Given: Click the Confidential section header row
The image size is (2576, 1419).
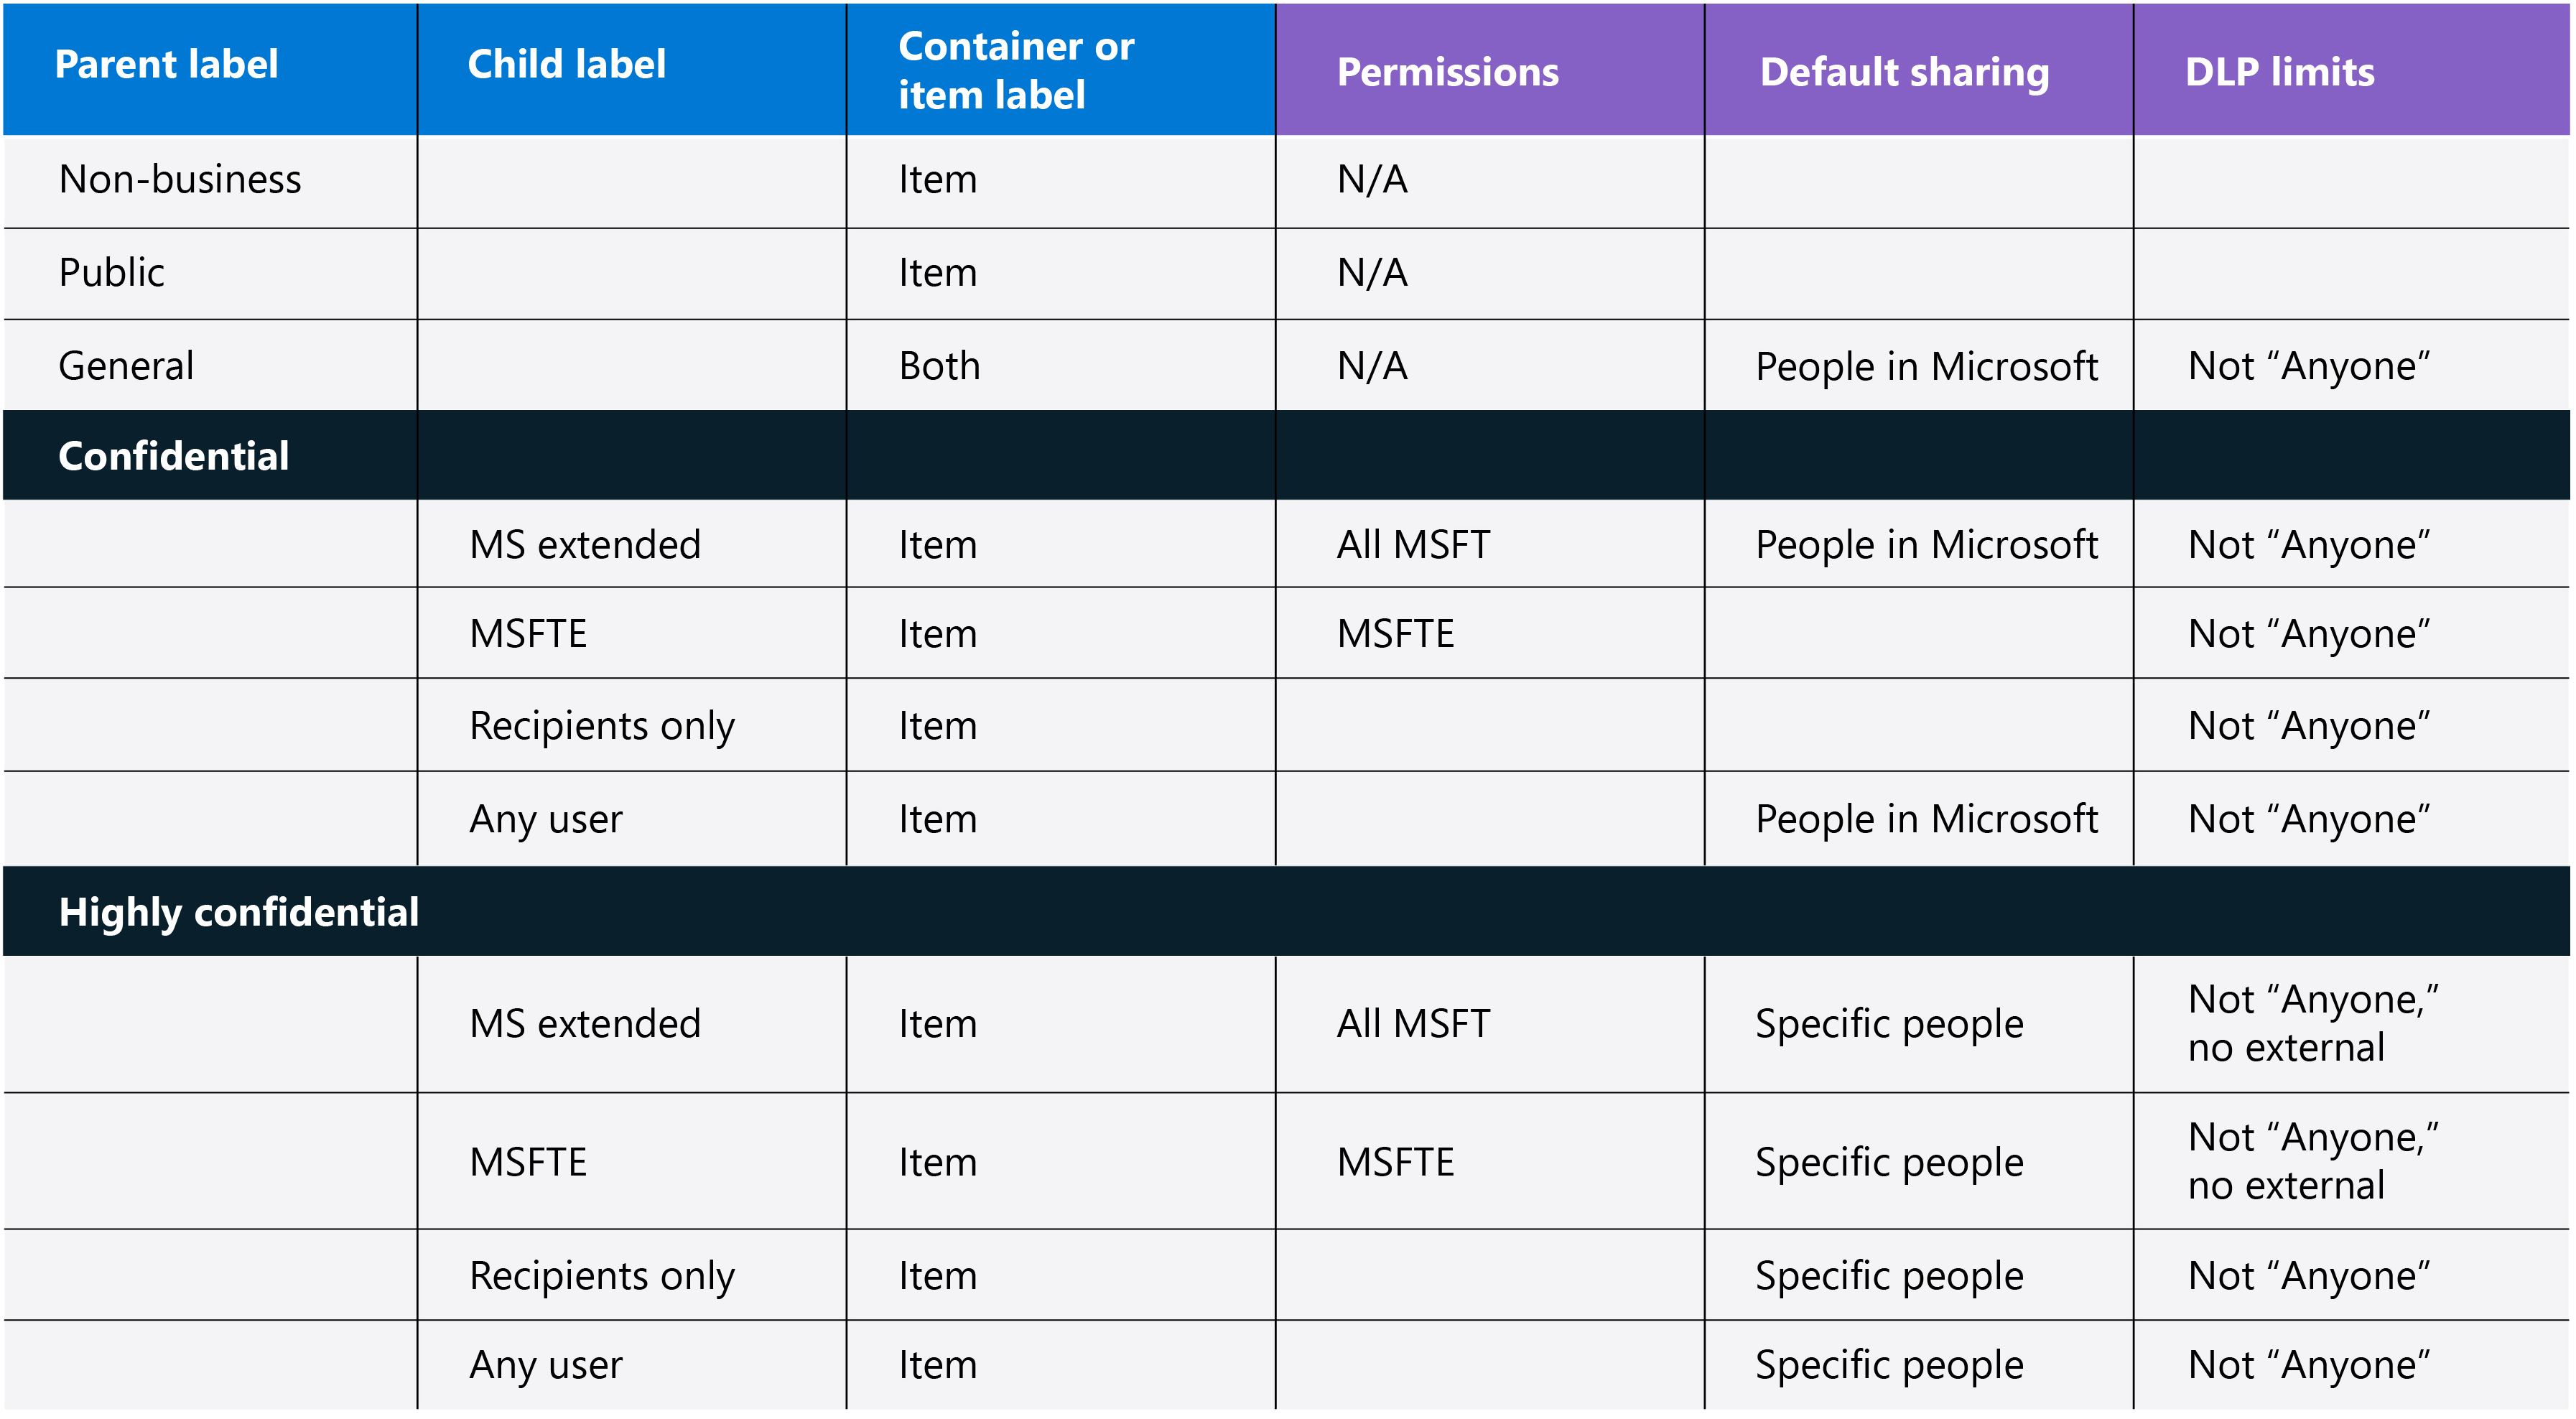Looking at the screenshot, I should click(x=174, y=456).
